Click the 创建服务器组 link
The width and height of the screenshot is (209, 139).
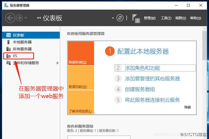click(140, 89)
